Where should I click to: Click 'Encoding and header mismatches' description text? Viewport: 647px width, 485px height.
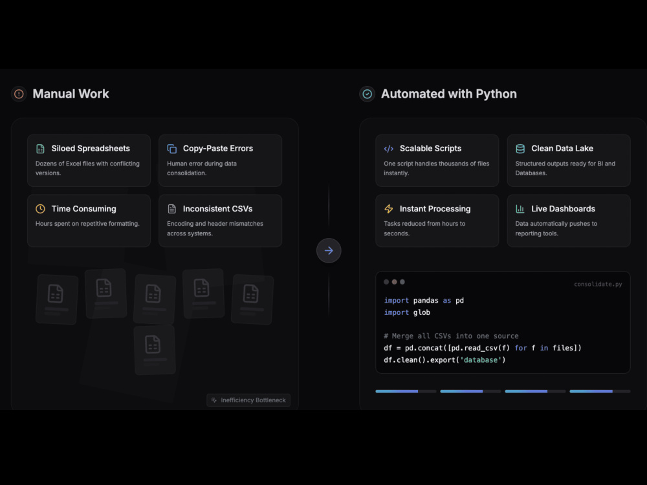click(215, 228)
